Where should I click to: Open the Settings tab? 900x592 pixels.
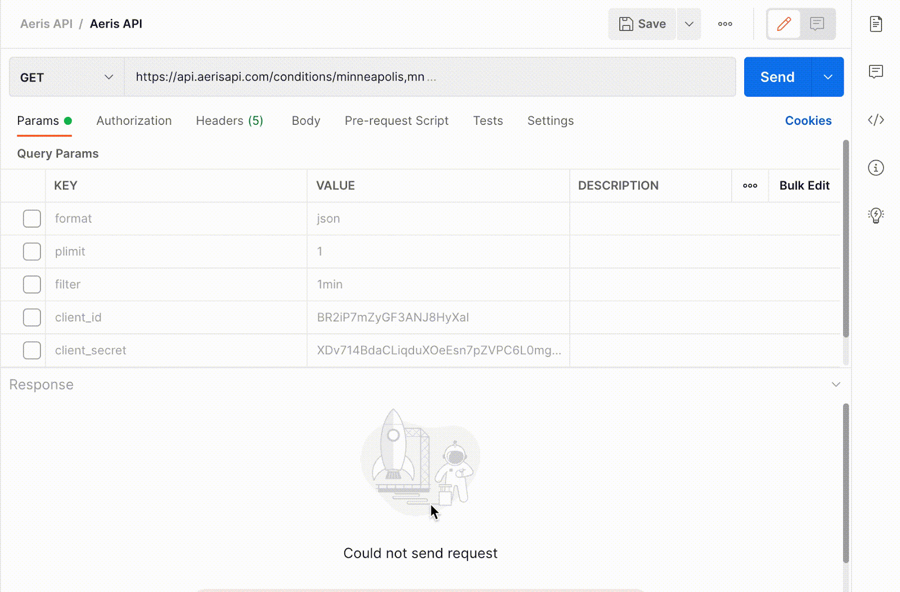pos(551,121)
